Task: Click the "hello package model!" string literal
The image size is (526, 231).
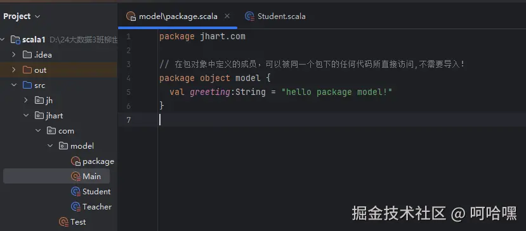Action: [337, 92]
